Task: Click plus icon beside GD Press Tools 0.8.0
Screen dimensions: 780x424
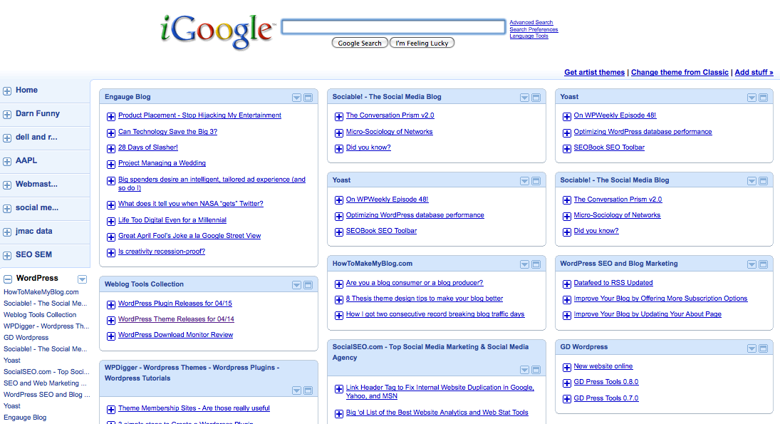Action: click(566, 383)
